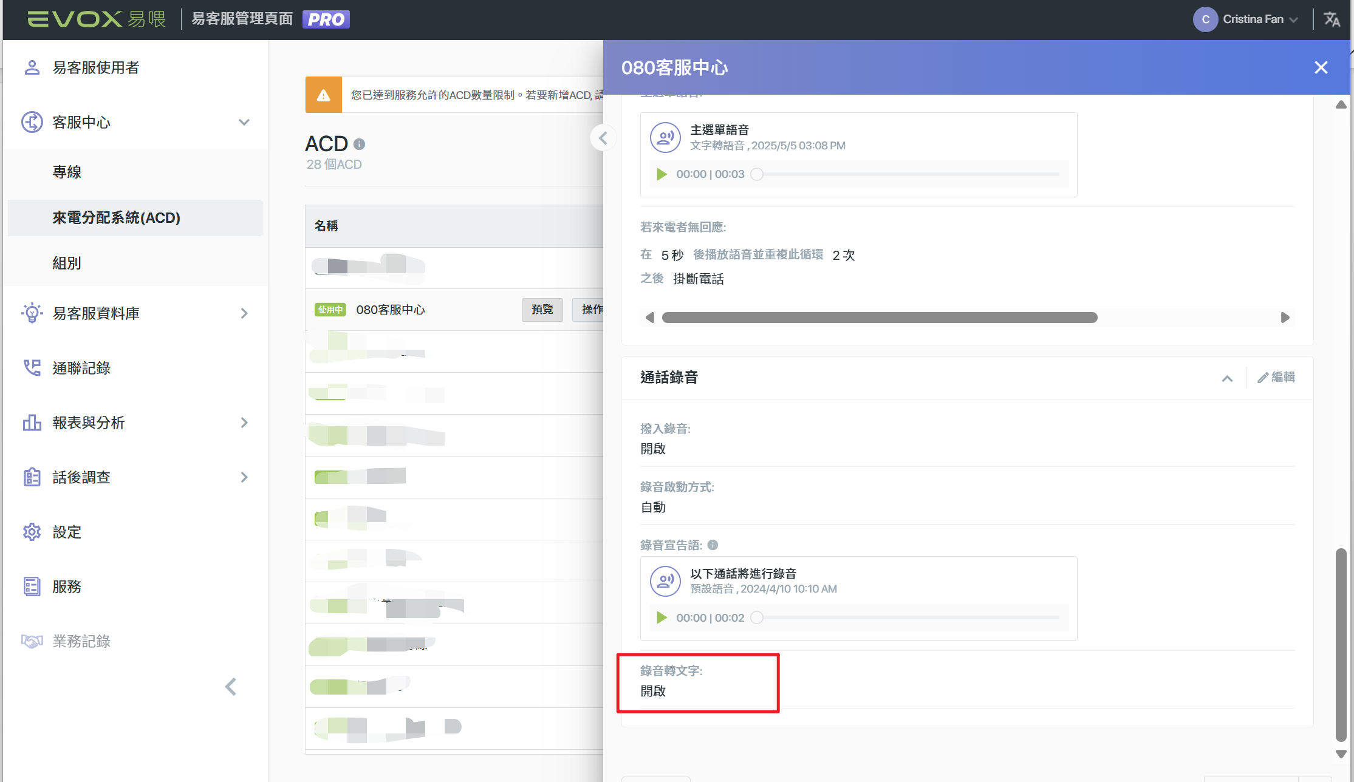Open the 服務 menu label
This screenshot has width=1354, height=782.
pyautogui.click(x=67, y=586)
